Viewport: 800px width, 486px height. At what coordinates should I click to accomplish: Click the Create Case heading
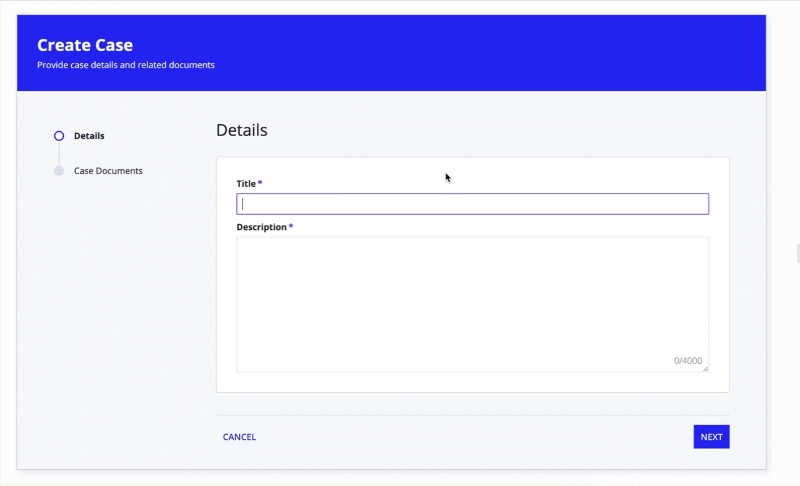tap(85, 44)
